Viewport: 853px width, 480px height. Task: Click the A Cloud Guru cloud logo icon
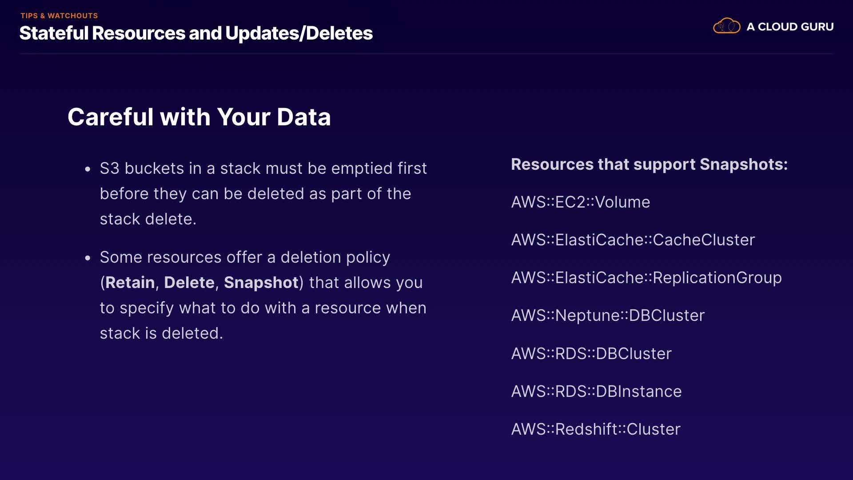pyautogui.click(x=726, y=26)
